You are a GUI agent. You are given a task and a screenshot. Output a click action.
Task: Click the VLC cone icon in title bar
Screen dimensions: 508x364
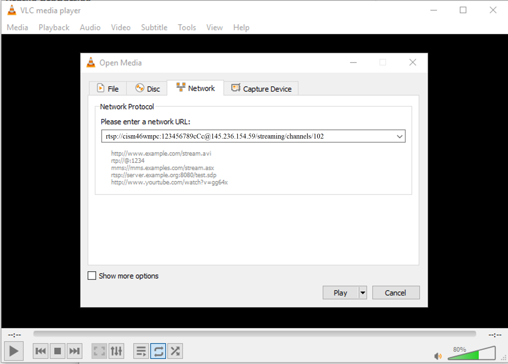point(12,10)
